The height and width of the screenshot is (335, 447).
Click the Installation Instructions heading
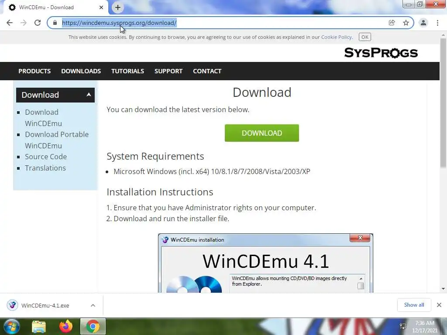160,192
